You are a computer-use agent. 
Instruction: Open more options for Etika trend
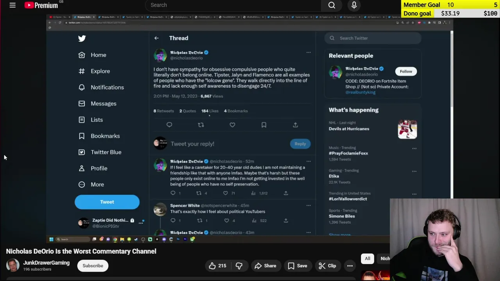(x=414, y=171)
